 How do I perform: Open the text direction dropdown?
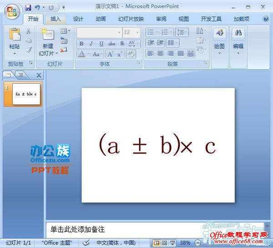tap(201, 31)
